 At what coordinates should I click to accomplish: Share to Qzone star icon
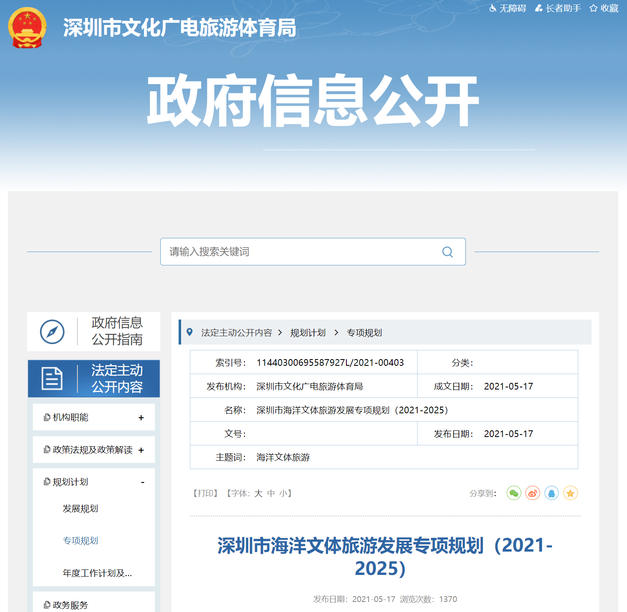570,493
